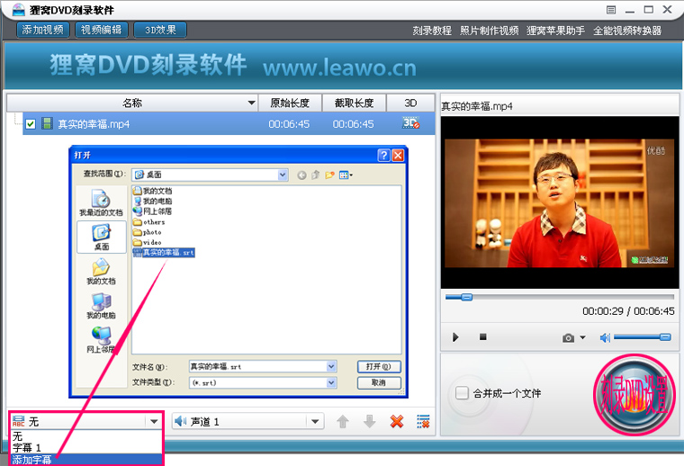The height and width of the screenshot is (466, 684).
Task: Click the move down arrow icon
Action: pos(370,422)
